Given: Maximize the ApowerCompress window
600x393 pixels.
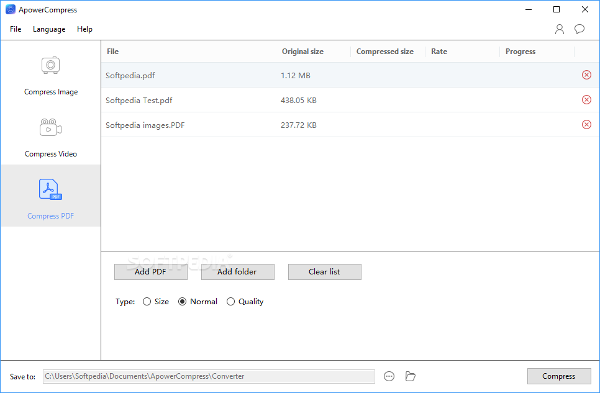Looking at the screenshot, I should pyautogui.click(x=557, y=9).
